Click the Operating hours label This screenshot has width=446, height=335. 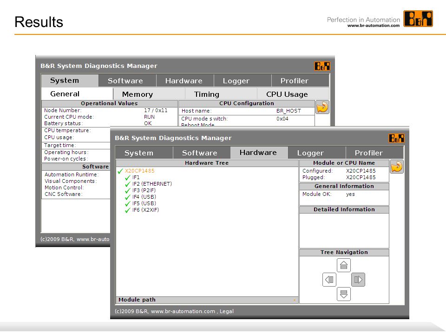66,153
